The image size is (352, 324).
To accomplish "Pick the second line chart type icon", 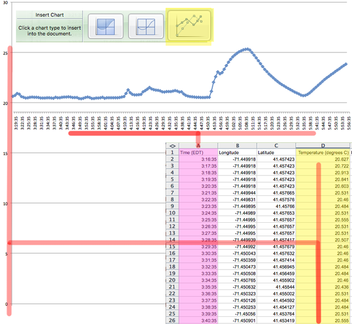I will (145, 26).
